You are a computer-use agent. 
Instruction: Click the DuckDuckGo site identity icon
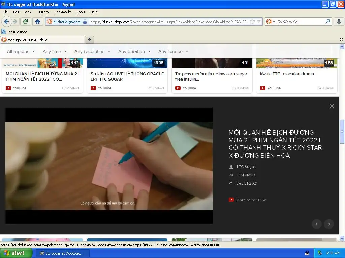(50, 21)
